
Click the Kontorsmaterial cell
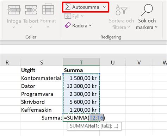click(x=42, y=78)
